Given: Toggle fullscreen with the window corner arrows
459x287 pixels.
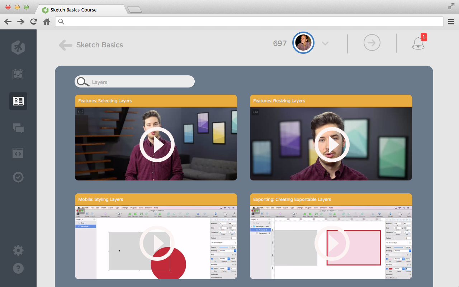Looking at the screenshot, I should 451,6.
